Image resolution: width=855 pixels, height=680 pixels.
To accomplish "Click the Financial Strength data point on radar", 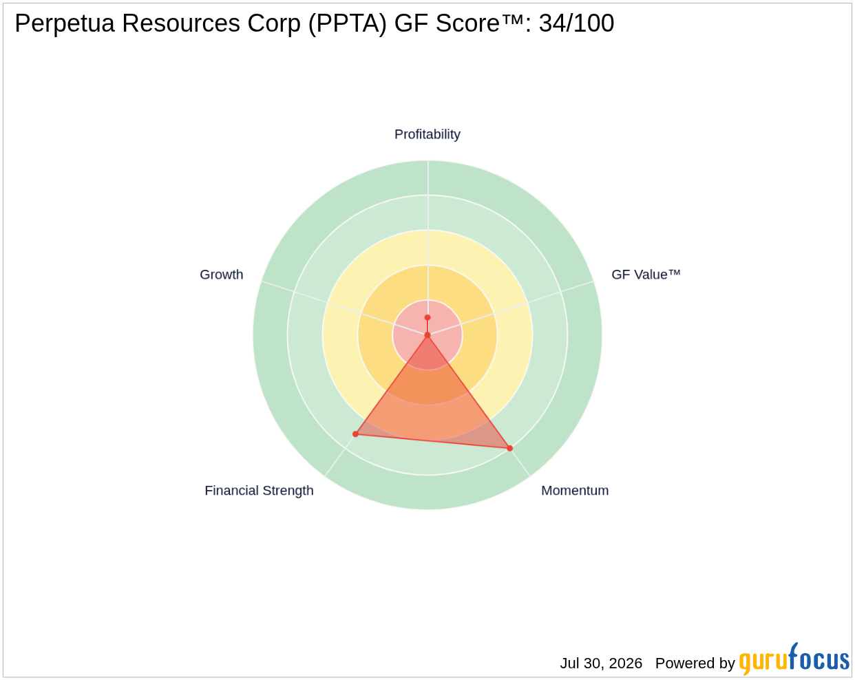I will [x=356, y=434].
